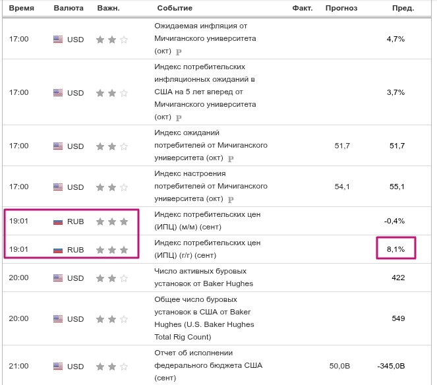Click the three filled stars in the ИПЦ (г/г) row
This screenshot has width=437, height=385.
(111, 250)
